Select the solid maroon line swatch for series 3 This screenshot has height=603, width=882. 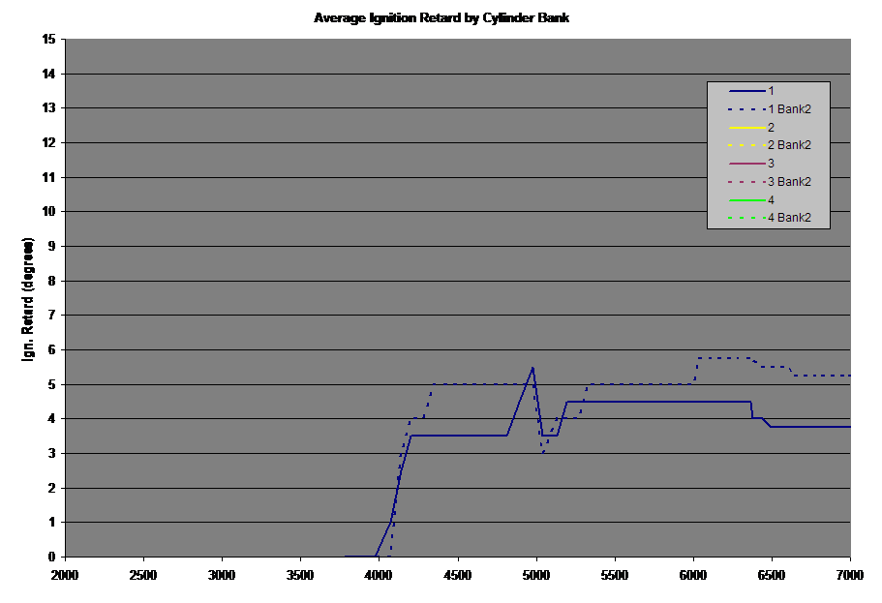[745, 164]
